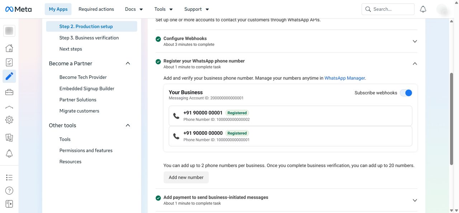This screenshot has height=213, width=459.
Task: Click scrollbar up arrow at top
Action: (451, 22)
